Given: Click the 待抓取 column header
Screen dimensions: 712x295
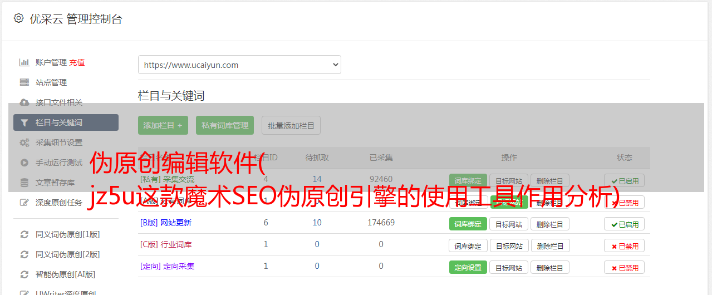Looking at the screenshot, I should (x=317, y=158).
